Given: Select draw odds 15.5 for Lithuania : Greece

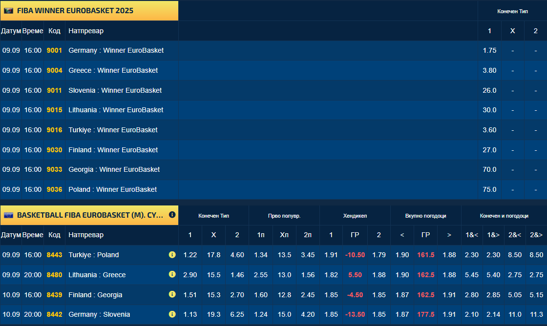Looking at the screenshot, I should pyautogui.click(x=213, y=275).
